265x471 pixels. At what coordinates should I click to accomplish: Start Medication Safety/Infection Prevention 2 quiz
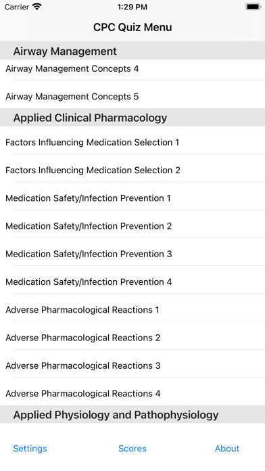(x=132, y=226)
